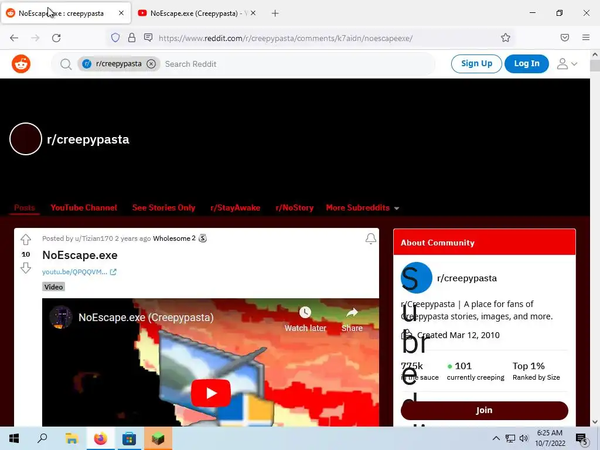The height and width of the screenshot is (450, 600).
Task: Close the YouTube NoEscape.exe tab
Action: pos(253,13)
